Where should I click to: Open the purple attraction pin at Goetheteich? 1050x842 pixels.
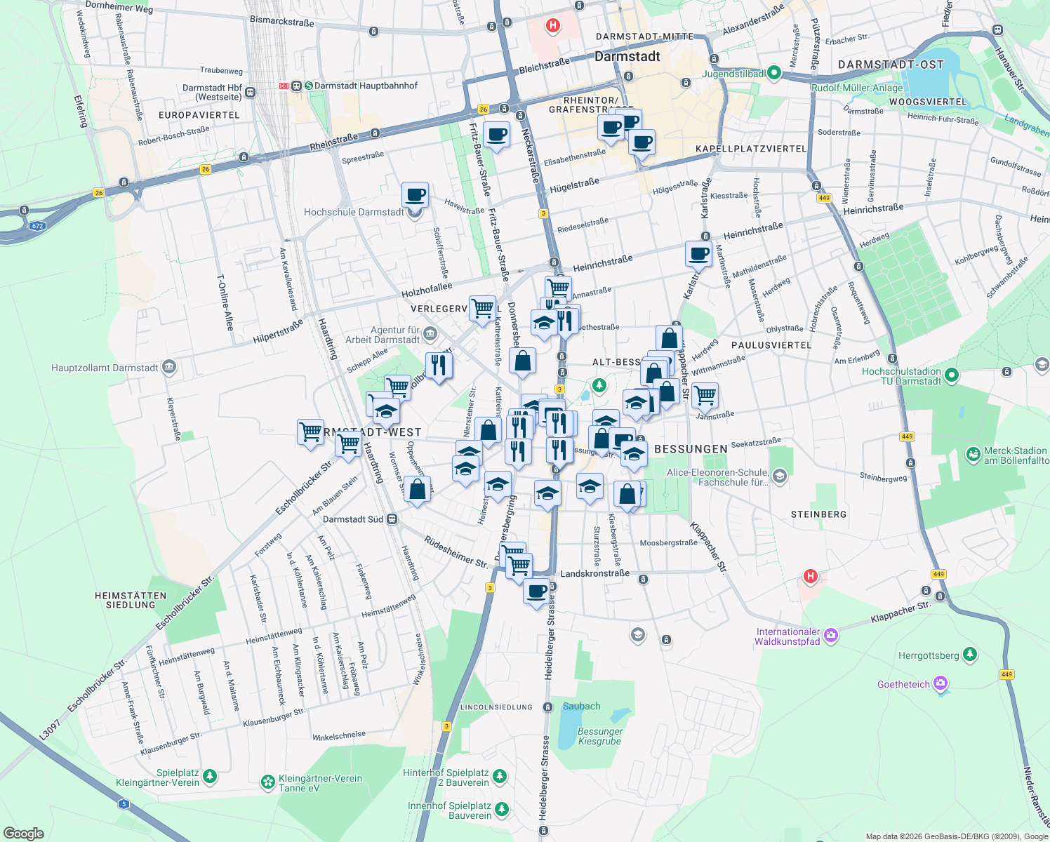pyautogui.click(x=941, y=682)
